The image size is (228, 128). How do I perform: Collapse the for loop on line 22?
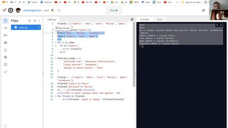(x=56, y=96)
